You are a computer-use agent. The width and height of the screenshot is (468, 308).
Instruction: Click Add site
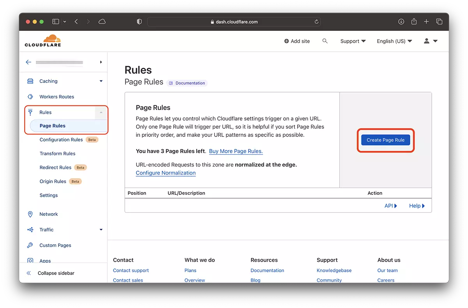point(297,41)
